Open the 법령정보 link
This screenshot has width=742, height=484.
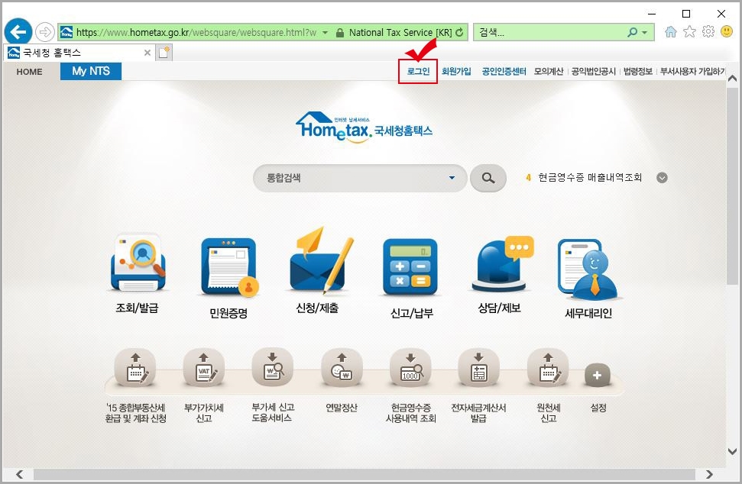[x=638, y=71]
